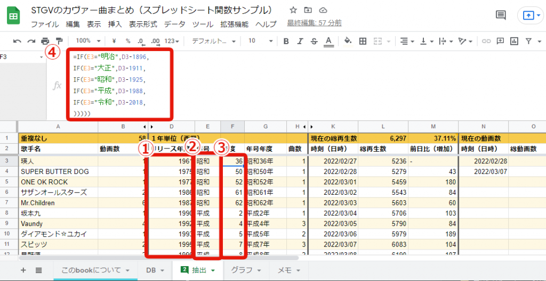Click the print icon
This screenshot has height=281, width=546.
pyautogui.click(x=45, y=41)
